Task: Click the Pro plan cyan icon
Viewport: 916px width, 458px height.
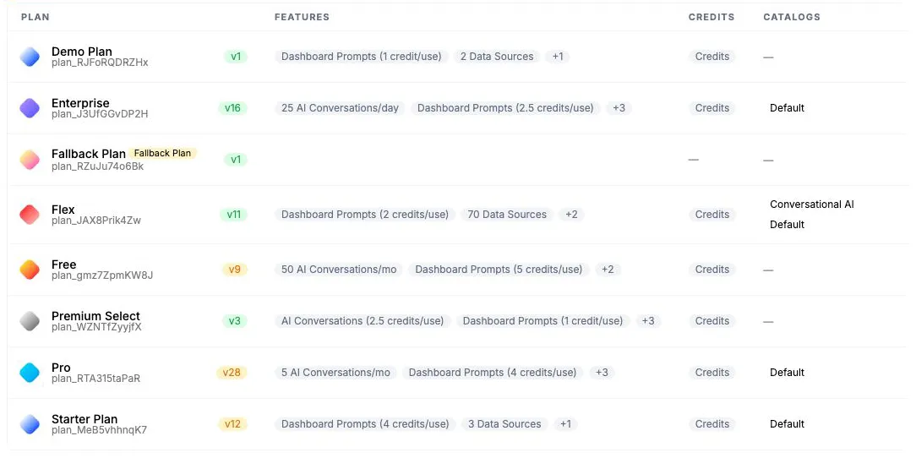Action: tap(30, 372)
